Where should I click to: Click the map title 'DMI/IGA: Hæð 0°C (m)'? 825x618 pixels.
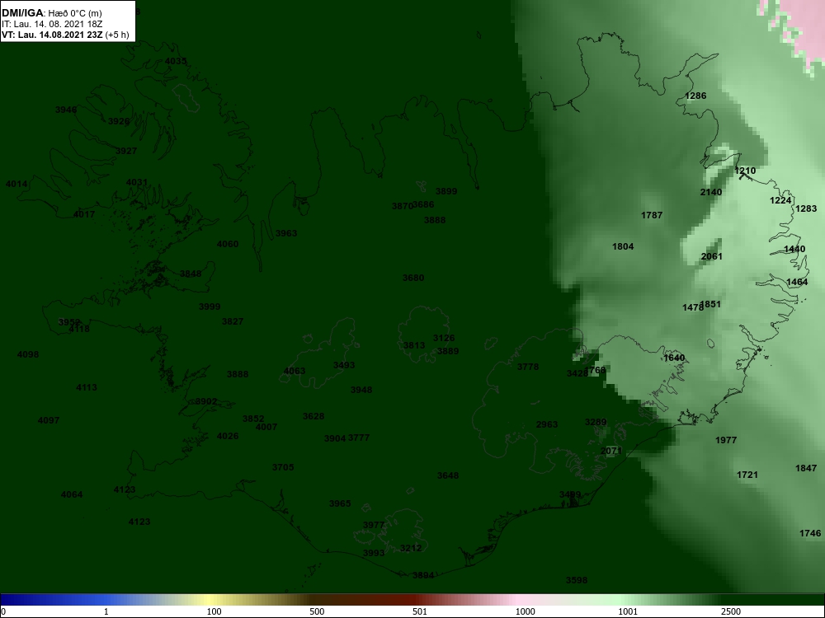(x=51, y=13)
